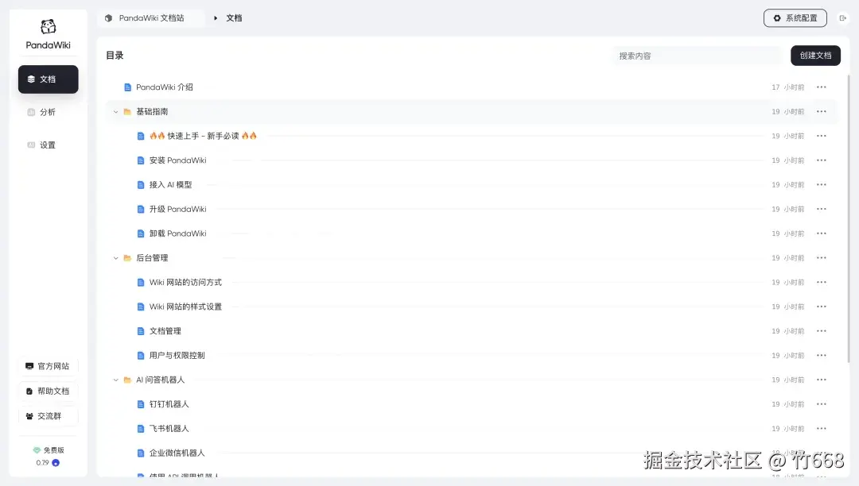Click the folder icon beside 后台管理

click(x=127, y=257)
